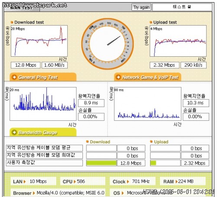The width and height of the screenshot is (217, 197).
Task: Open the Network Game & VoIP Test tab
Action: click(148, 77)
